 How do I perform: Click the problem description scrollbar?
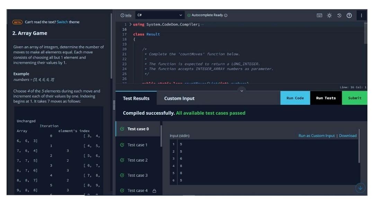111,46
